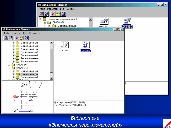Collapse the ПМОФэ-45 folder

pyautogui.click(x=9, y=68)
